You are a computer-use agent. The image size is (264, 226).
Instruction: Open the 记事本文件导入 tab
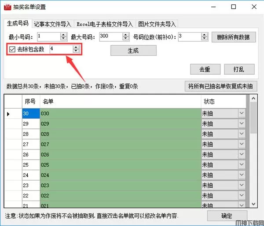(x=53, y=24)
